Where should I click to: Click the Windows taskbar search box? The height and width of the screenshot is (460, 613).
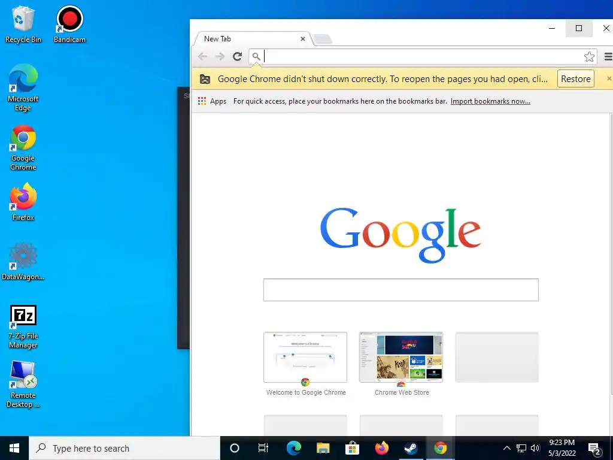click(125, 448)
